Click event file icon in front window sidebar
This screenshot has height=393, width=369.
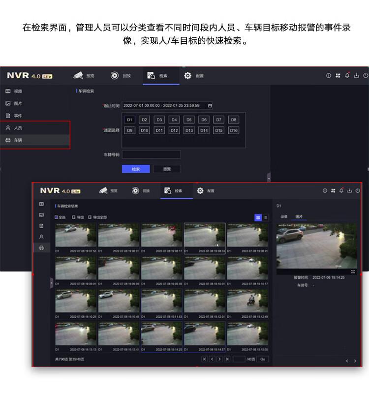[x=42, y=226]
